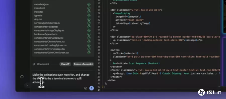Open index.html file entry
Viewport: 226px width, 99px height.
(39, 8)
